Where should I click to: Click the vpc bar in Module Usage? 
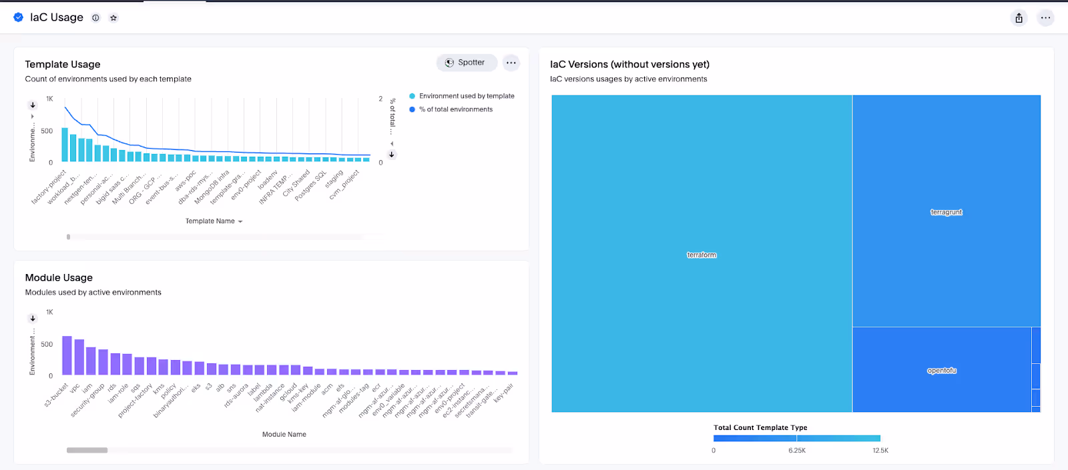tap(79, 357)
